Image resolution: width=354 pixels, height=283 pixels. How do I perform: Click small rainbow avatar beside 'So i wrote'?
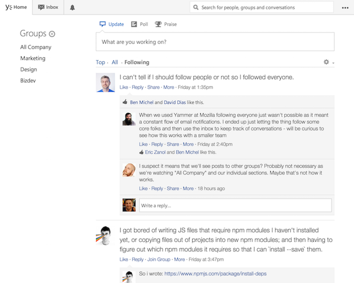(x=129, y=277)
